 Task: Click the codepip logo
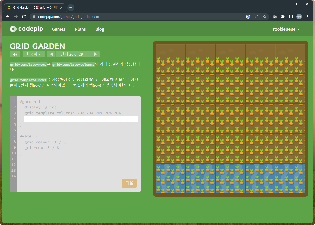tap(27, 29)
